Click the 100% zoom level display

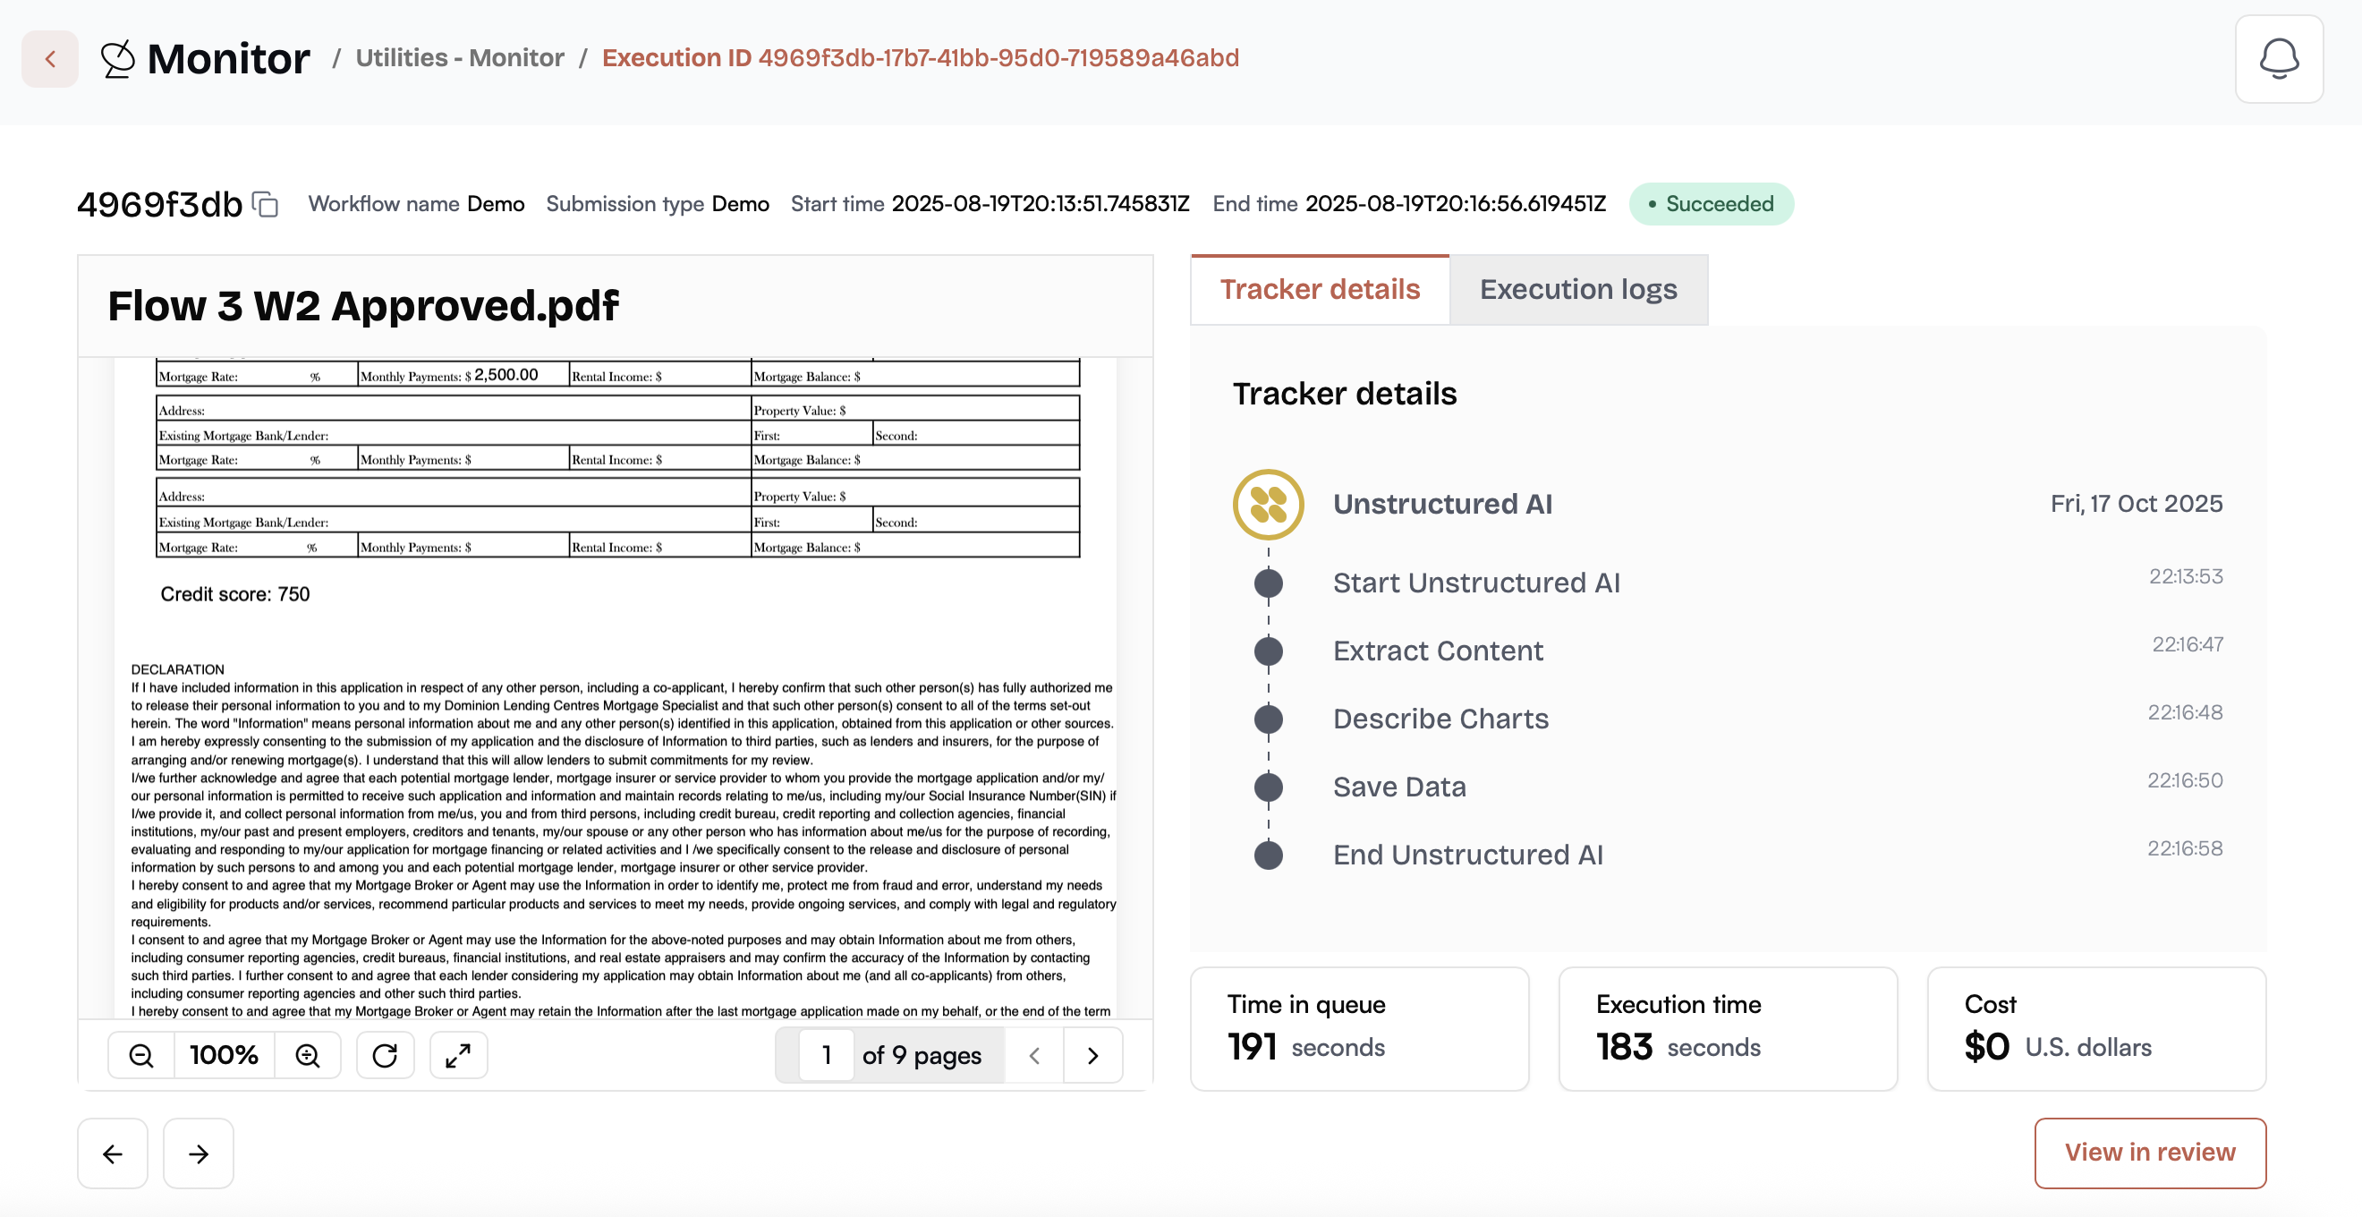click(224, 1056)
